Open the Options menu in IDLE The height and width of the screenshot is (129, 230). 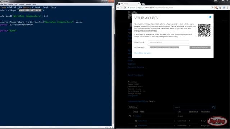[22, 5]
